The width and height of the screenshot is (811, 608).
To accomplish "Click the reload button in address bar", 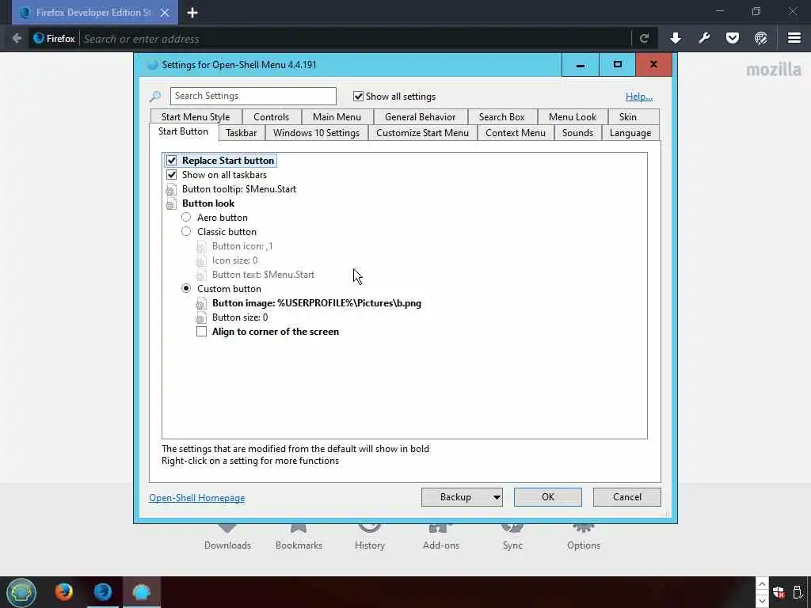I will tap(645, 38).
